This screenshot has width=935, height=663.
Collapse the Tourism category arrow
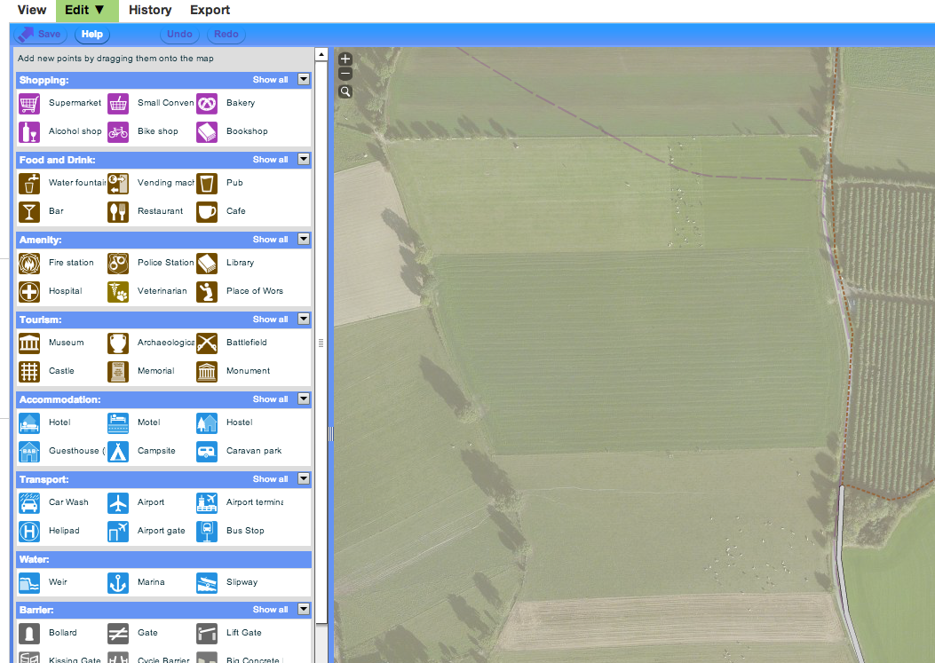click(304, 319)
